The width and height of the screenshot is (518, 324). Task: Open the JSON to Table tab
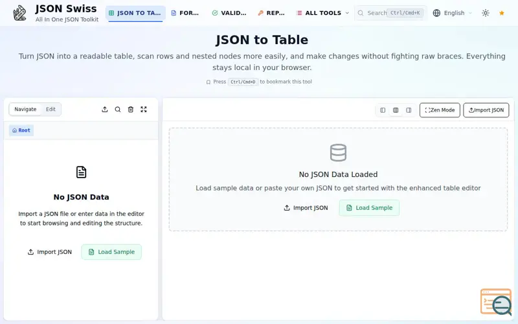135,13
